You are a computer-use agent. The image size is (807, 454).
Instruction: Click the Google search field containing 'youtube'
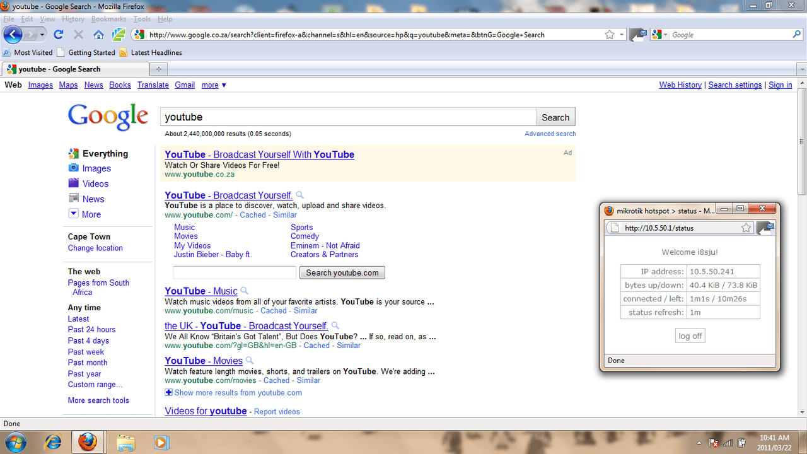[x=348, y=117]
